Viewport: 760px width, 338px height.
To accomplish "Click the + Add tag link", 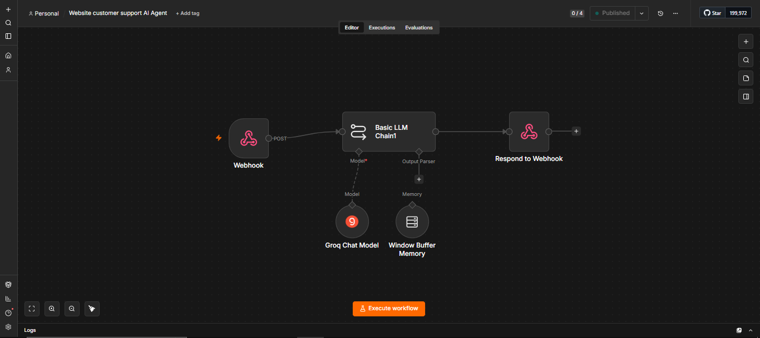I will (187, 13).
